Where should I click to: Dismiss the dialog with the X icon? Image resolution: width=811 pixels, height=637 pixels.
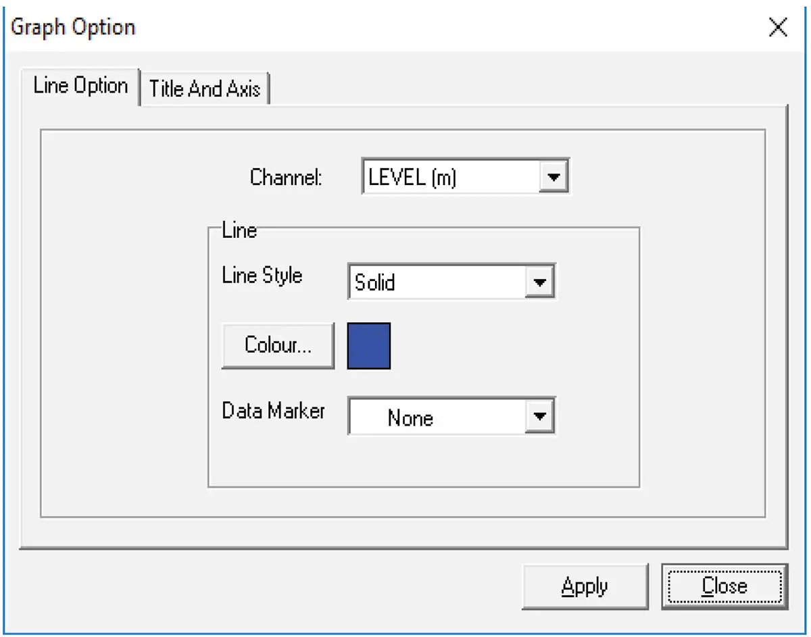pos(778,28)
